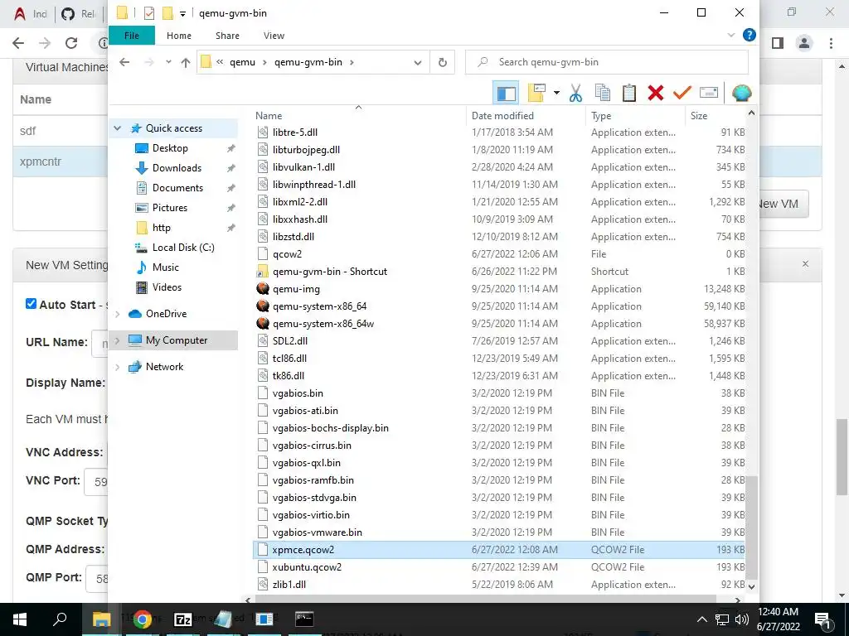849x636 pixels.
Task: Click the red X Delete icon
Action: [655, 93]
